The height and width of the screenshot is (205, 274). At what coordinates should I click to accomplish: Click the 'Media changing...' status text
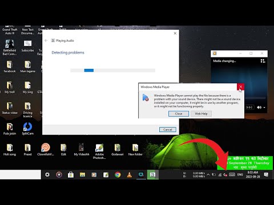coord(224,61)
